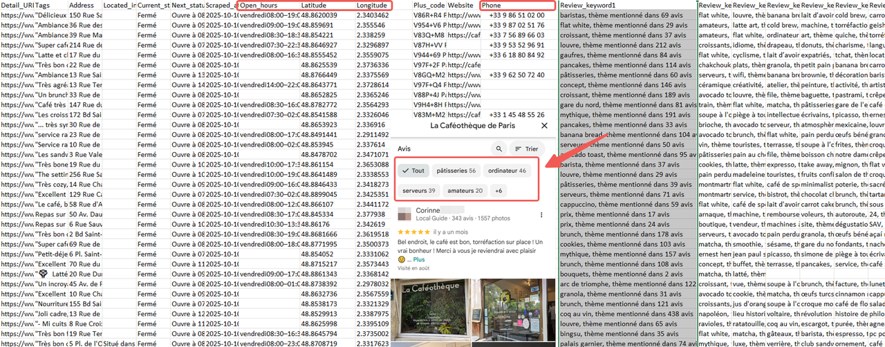Viewport: 885px width, 347px height.
Task: Toggle the ordinateur 46 filter chip
Action: (x=506, y=171)
